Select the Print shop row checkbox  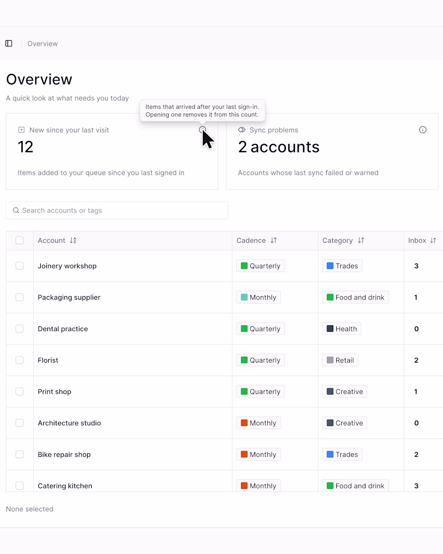[x=20, y=391]
